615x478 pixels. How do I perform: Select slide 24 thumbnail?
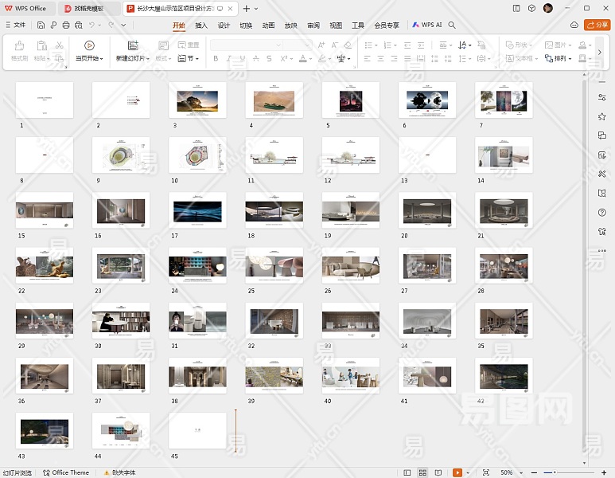[x=197, y=265]
